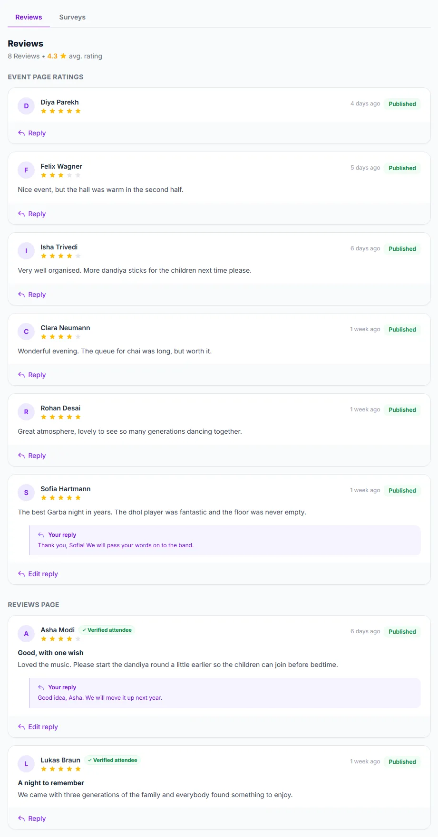Click the star rating under Asha Modi

(61, 639)
